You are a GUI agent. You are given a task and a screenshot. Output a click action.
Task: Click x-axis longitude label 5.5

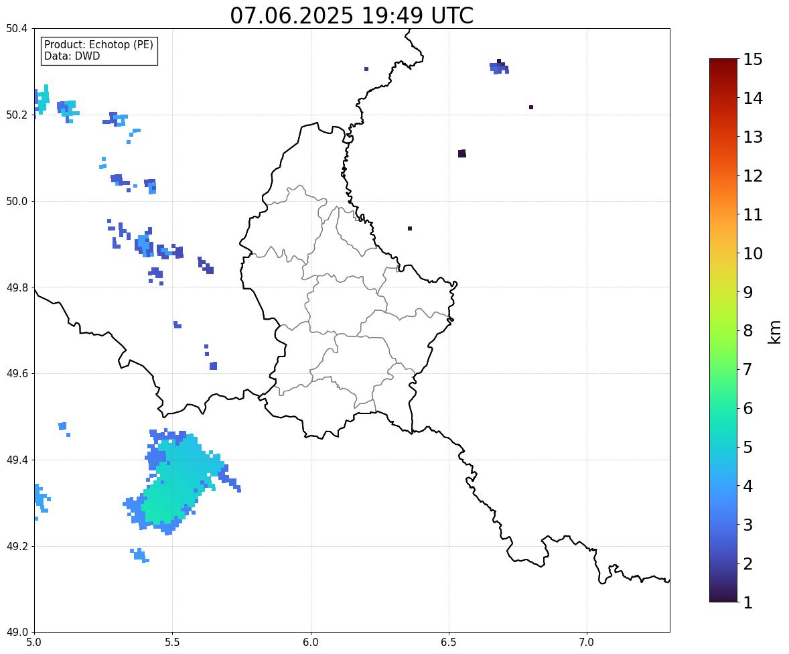173,643
